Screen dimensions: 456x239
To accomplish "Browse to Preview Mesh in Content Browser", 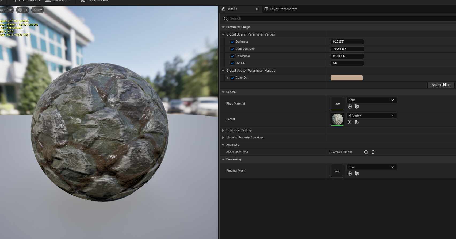I will pos(357,174).
